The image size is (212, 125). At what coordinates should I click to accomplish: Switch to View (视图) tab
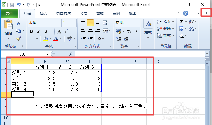(x=132, y=13)
